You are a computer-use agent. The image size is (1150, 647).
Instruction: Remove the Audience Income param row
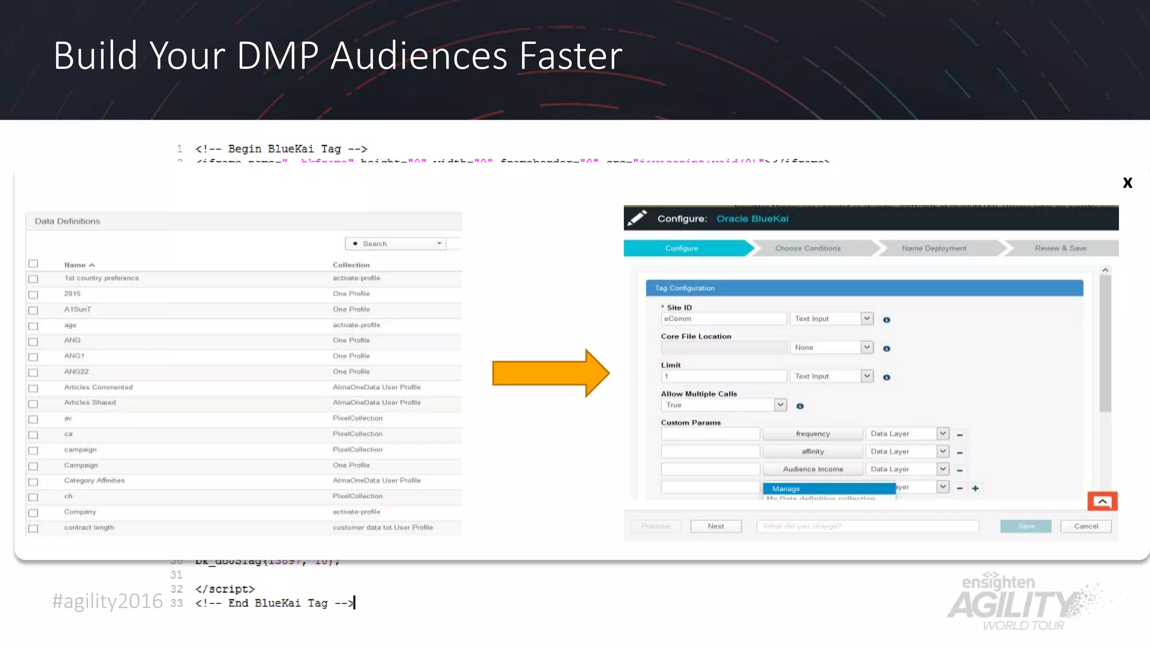[960, 471]
